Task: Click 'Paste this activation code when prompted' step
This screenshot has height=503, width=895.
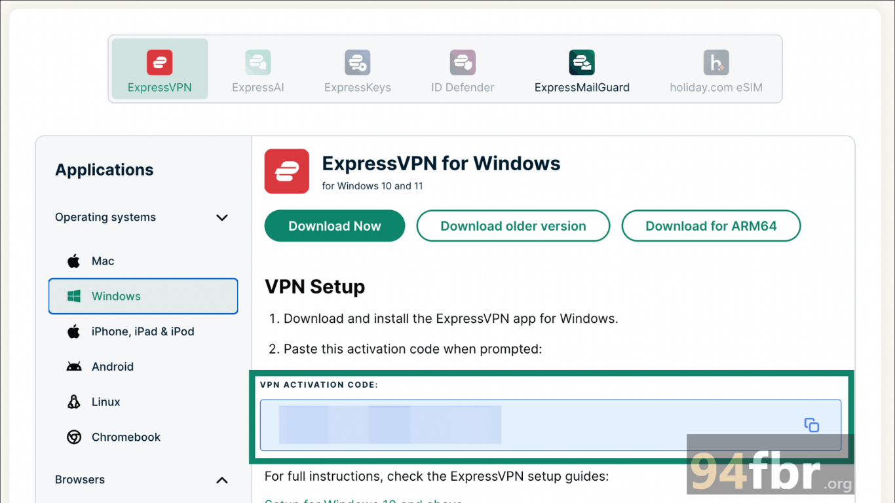Action: 413,349
